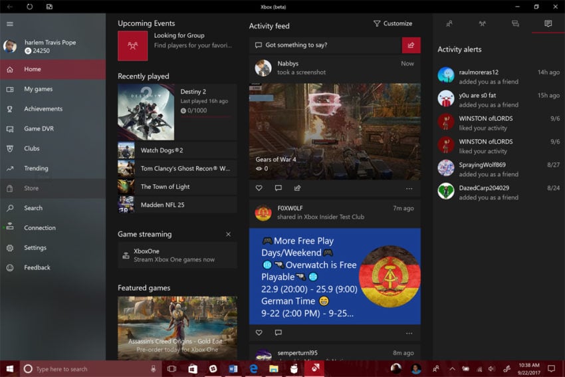Open more options on Nabbys' post
565x377 pixels.
(409, 189)
